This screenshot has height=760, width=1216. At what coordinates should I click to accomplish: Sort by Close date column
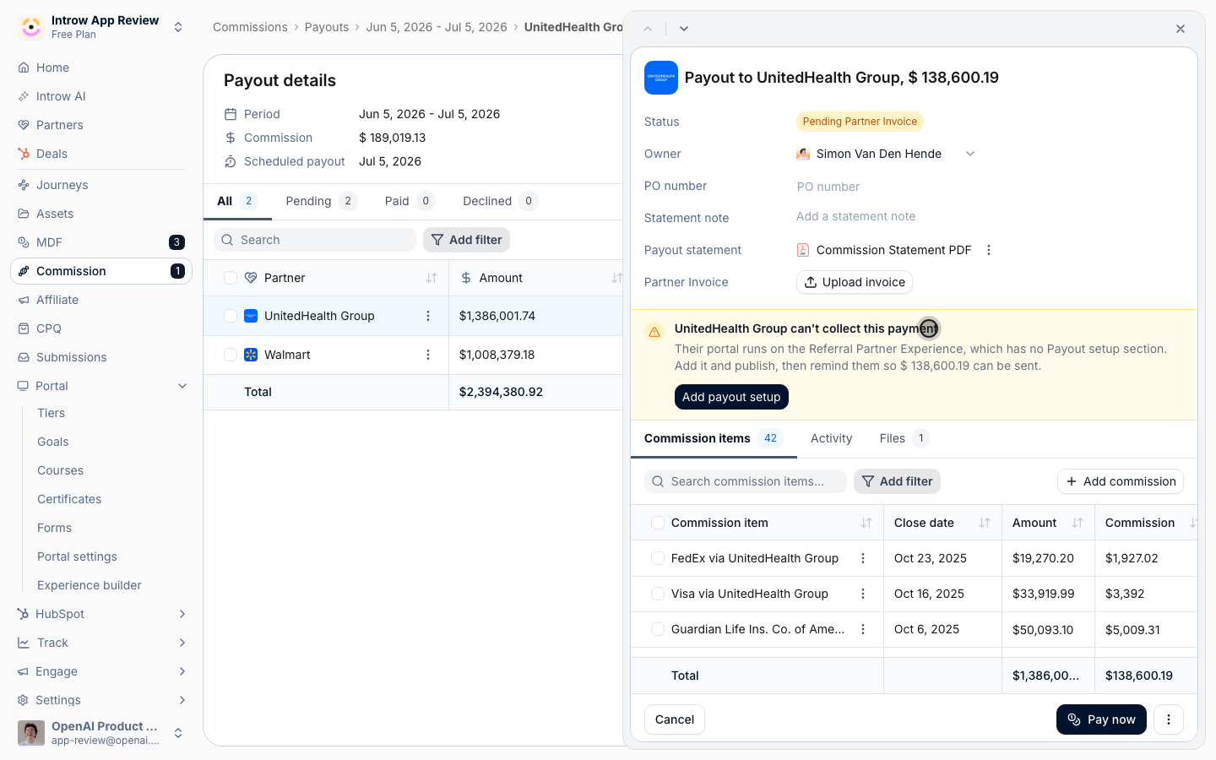[x=985, y=523]
